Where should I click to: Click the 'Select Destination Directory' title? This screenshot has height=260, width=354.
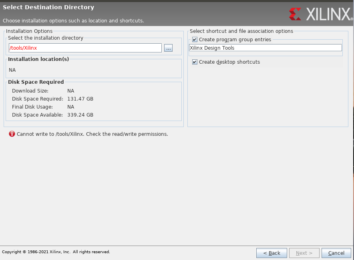[x=48, y=7]
